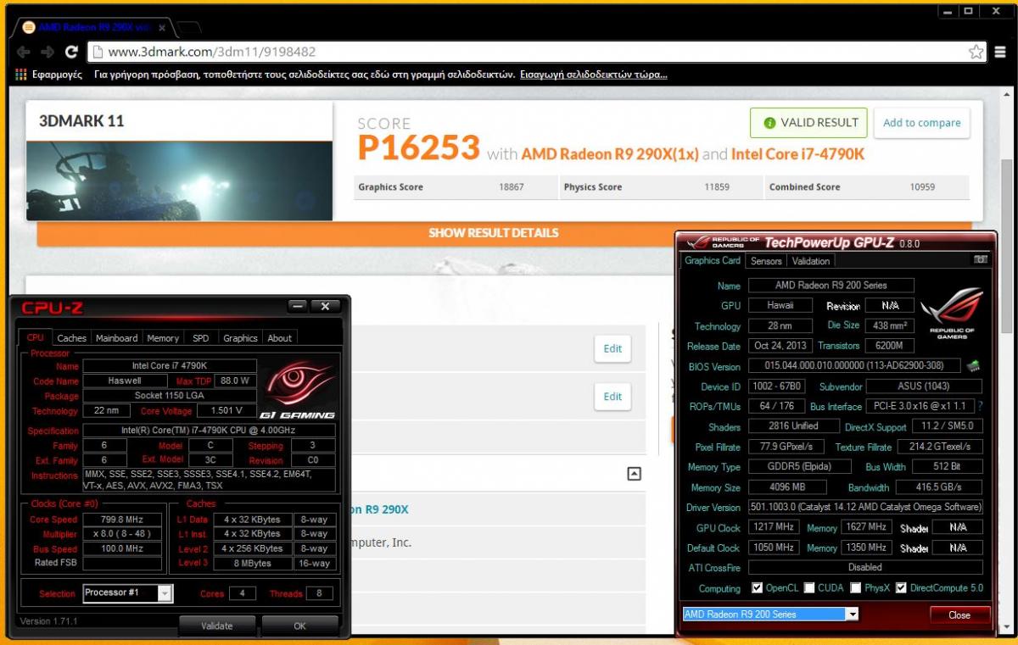The height and width of the screenshot is (645, 1018).
Task: Open the Chrome hamburger menu
Action: pos(1001,52)
